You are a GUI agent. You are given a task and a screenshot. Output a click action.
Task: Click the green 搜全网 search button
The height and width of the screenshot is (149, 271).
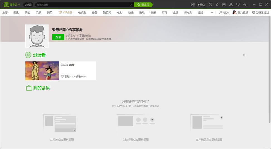click(143, 5)
